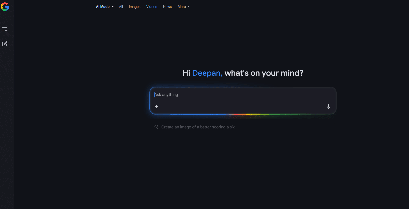Image resolution: width=409 pixels, height=209 pixels.
Task: Click the plus icon to add an attachment
Action: [156, 107]
